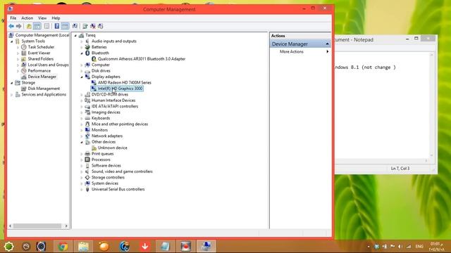This screenshot has width=451, height=253.
Task: Select Disk Management under Storage
Action: coord(44,89)
